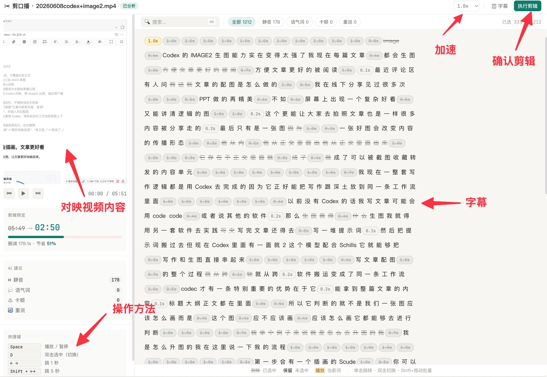Click the '删减 179.1s · 节省 51%' summary text
This screenshot has width=547, height=377.
(32, 244)
